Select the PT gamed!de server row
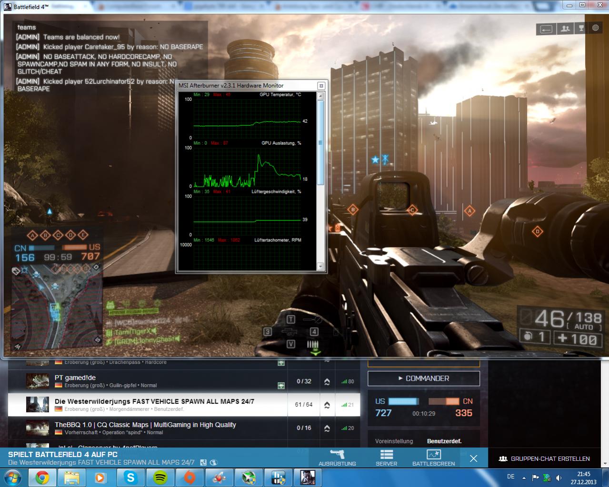This screenshot has width=609, height=487. (184, 381)
